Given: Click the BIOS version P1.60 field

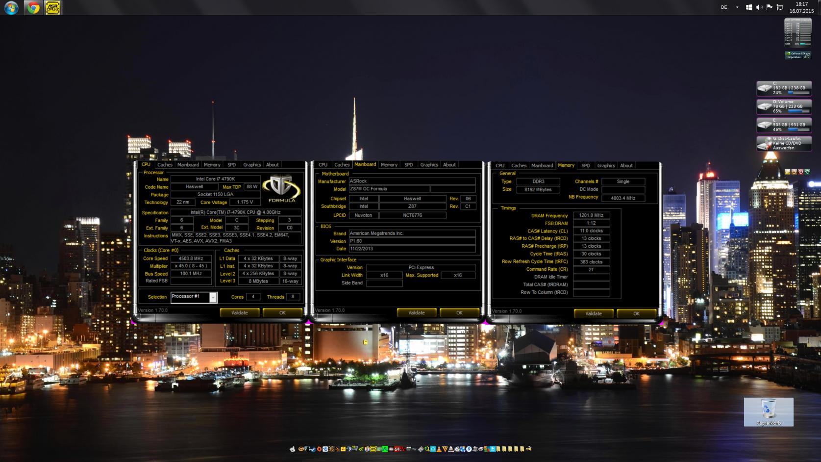Looking at the screenshot, I should click(412, 241).
